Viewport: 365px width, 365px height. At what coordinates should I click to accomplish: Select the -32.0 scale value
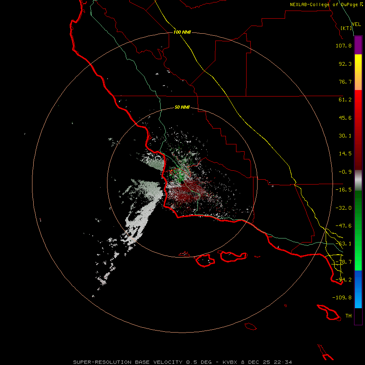coord(344,208)
